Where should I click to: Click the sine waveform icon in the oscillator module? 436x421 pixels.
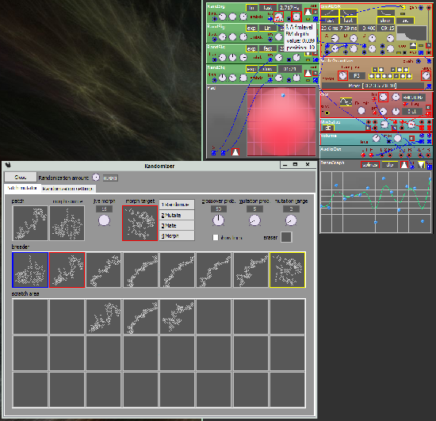[346, 102]
